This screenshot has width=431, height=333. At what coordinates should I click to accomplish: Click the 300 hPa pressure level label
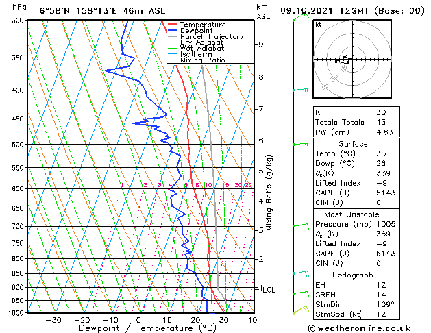(x=19, y=21)
